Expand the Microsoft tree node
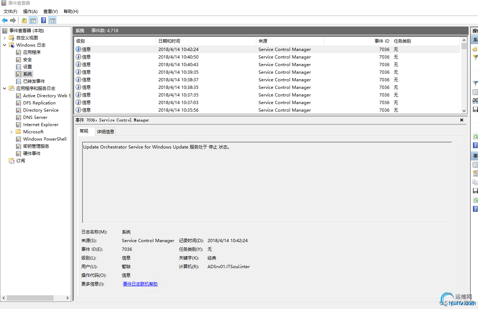Screen dimensions: 478x309 [x=12, y=132]
